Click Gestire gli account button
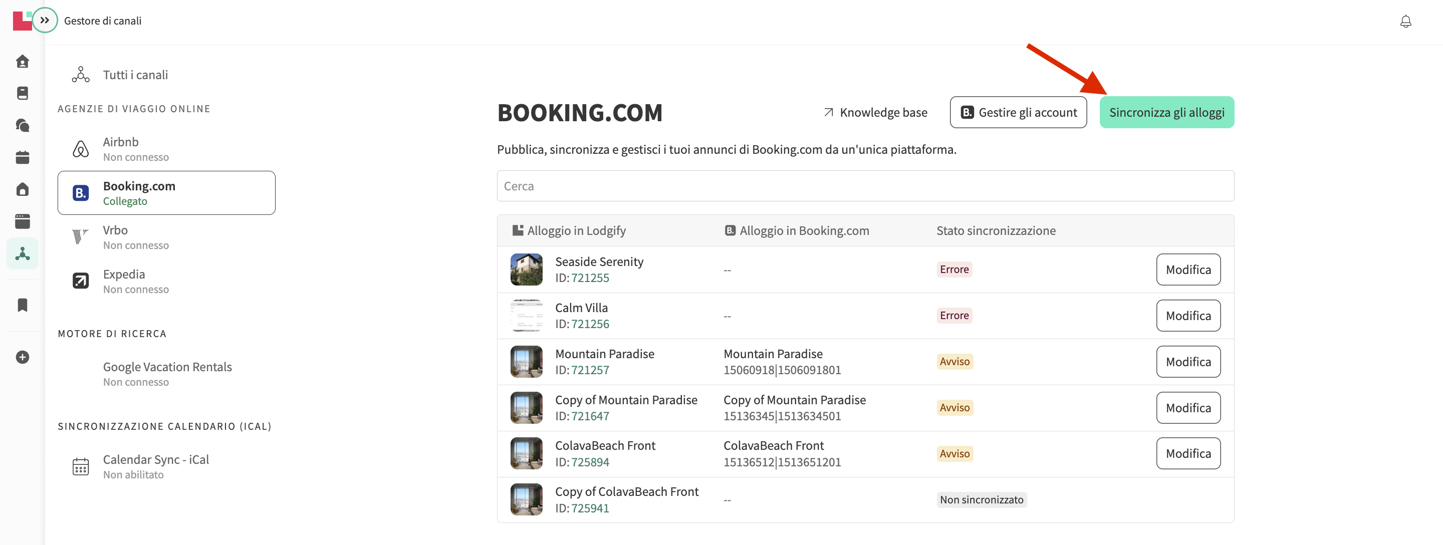 point(1018,113)
